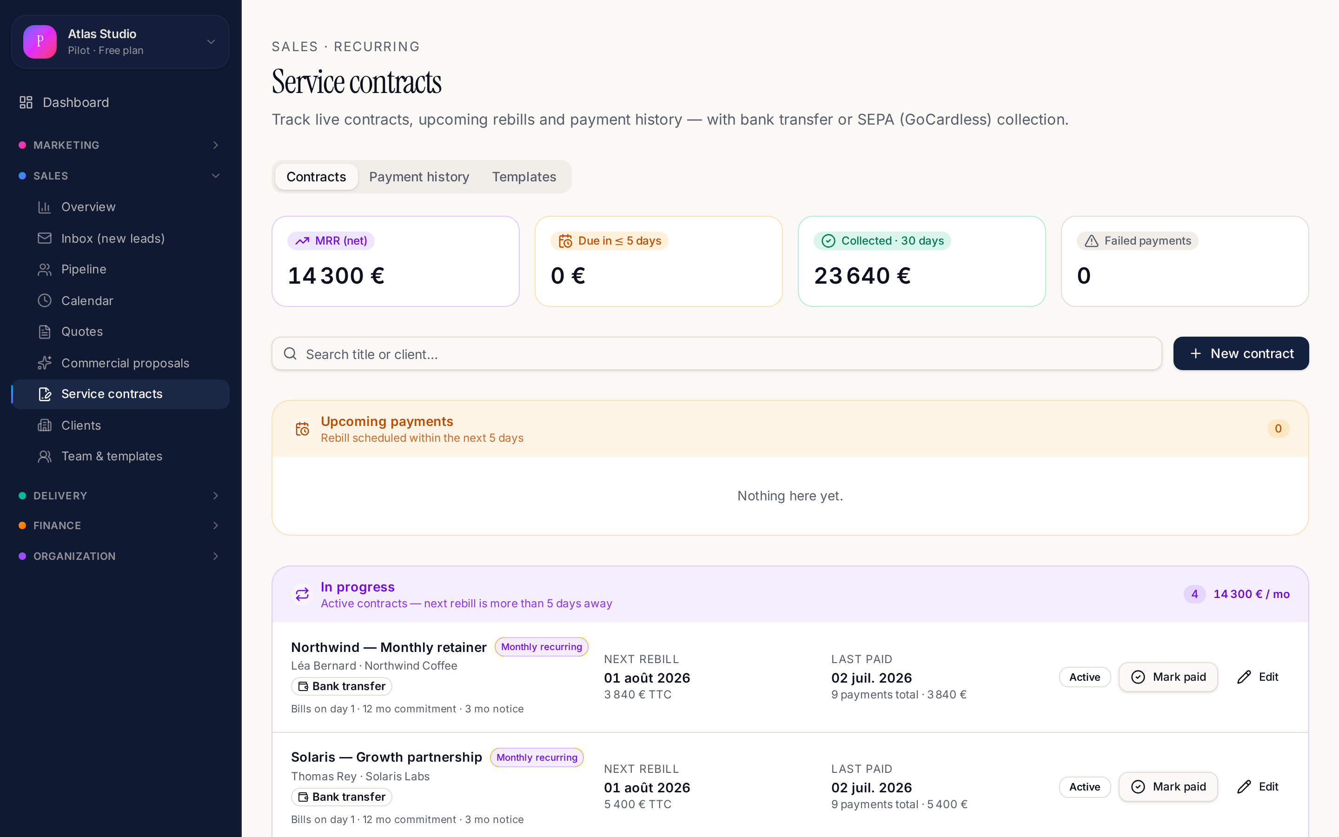Click the Clients building icon
This screenshot has height=837, width=1339.
(44, 425)
